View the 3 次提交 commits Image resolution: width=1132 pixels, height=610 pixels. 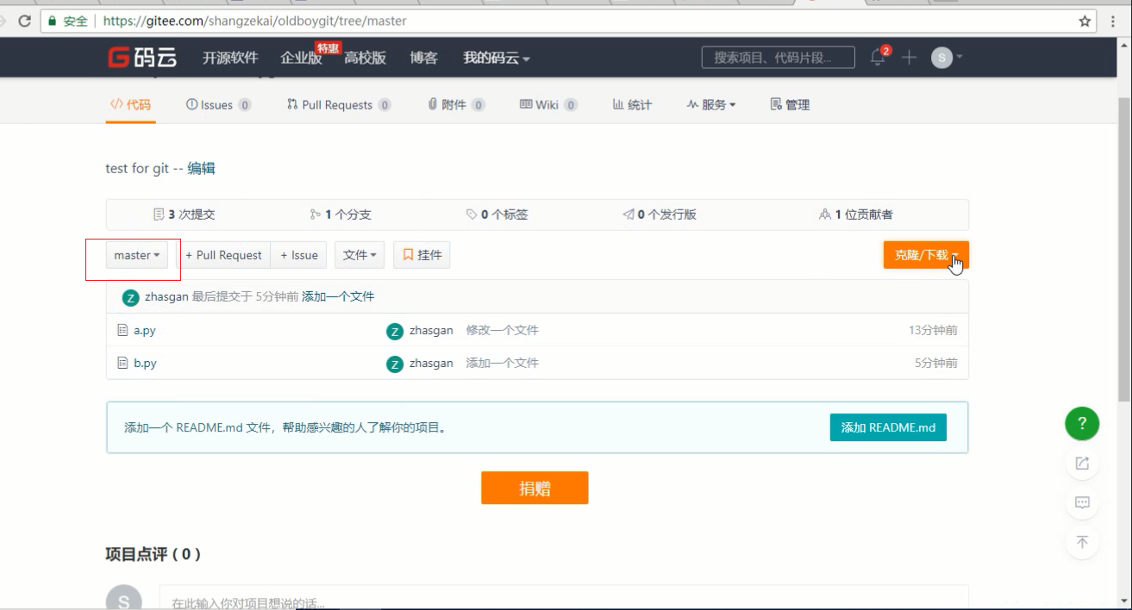pos(184,215)
